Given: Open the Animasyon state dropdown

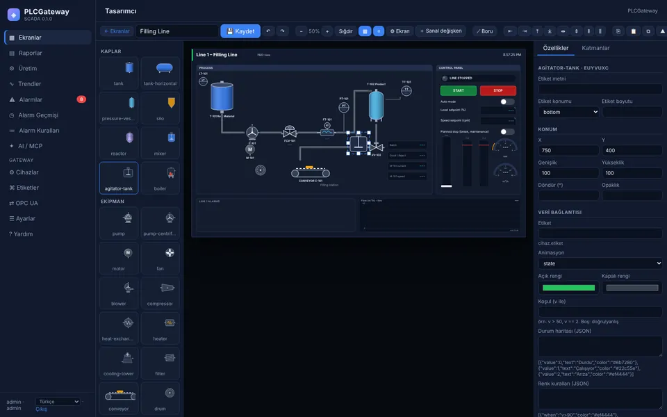Looking at the screenshot, I should click(600, 263).
